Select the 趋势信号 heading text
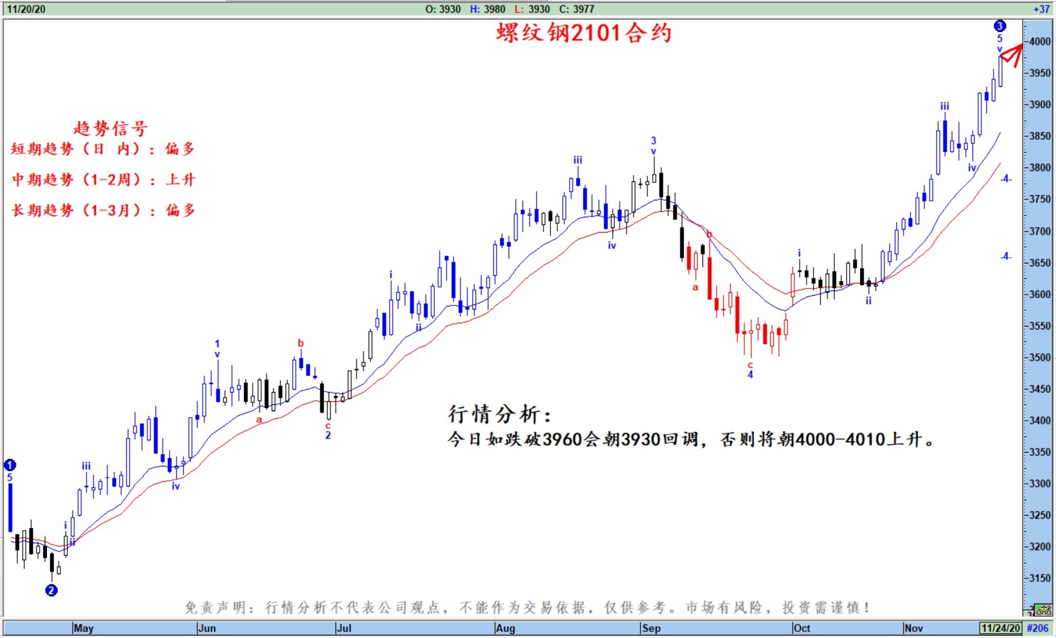Image resolution: width=1056 pixels, height=638 pixels. (110, 128)
